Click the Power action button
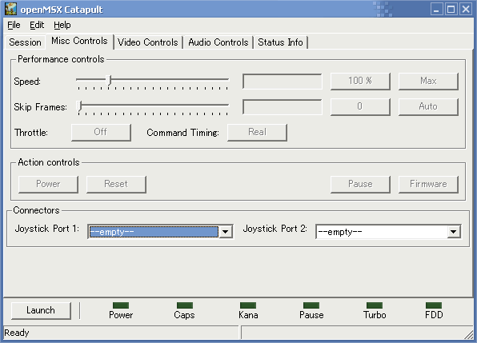 point(48,185)
